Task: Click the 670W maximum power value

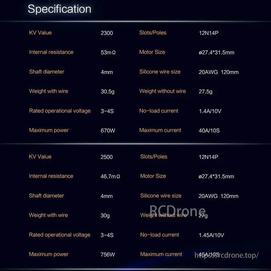Action: tap(108, 131)
